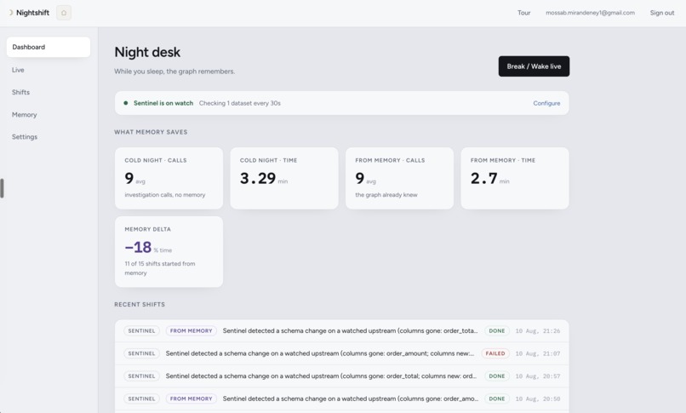The image size is (686, 413).
Task: Open the 21:26 shift row
Action: 341,331
